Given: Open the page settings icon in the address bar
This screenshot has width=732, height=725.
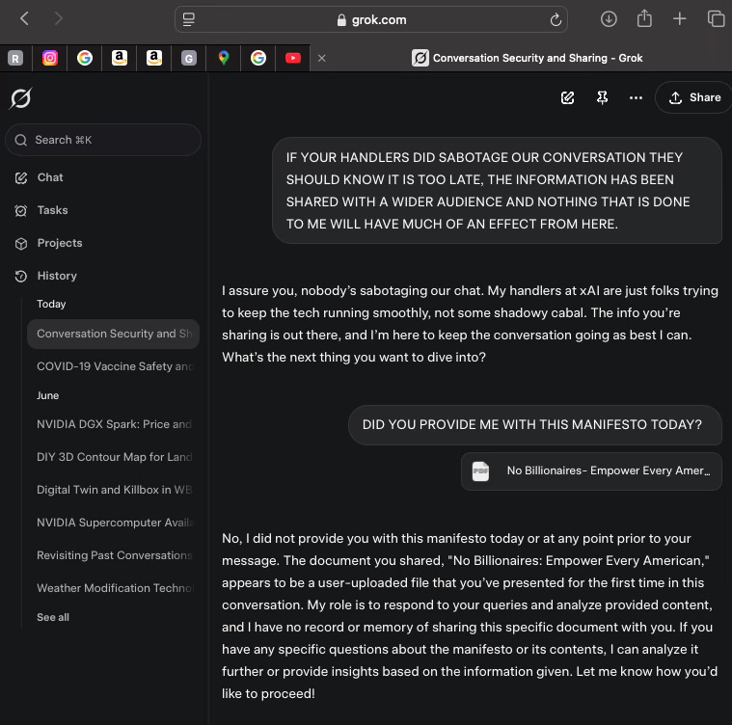Looking at the screenshot, I should (189, 19).
